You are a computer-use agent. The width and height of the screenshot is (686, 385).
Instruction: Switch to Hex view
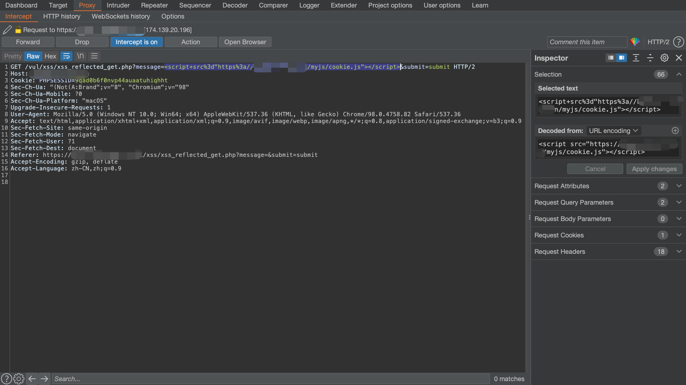point(50,56)
